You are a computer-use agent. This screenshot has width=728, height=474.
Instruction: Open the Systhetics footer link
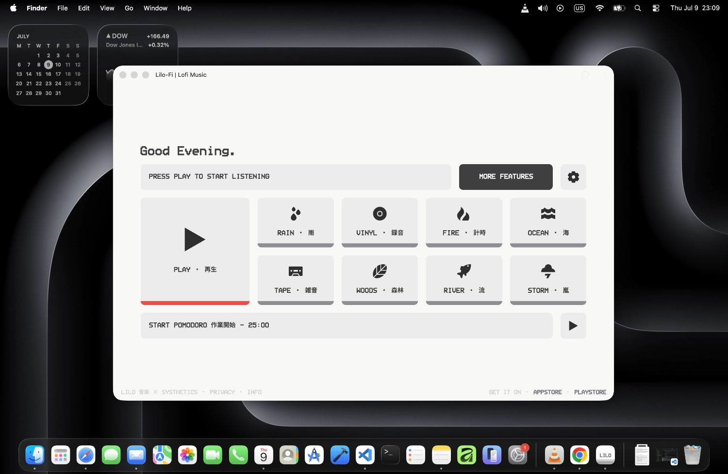point(180,392)
